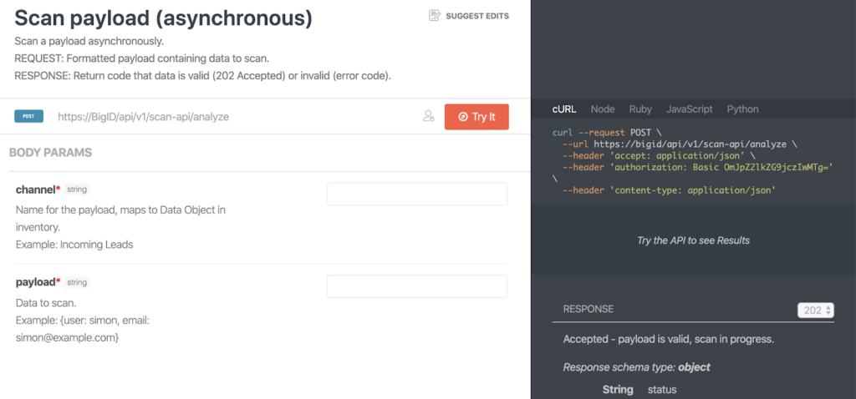
Task: Switch to the Node code tab
Action: (603, 109)
